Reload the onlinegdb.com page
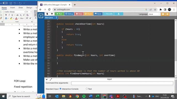 click(x=49, y=10)
